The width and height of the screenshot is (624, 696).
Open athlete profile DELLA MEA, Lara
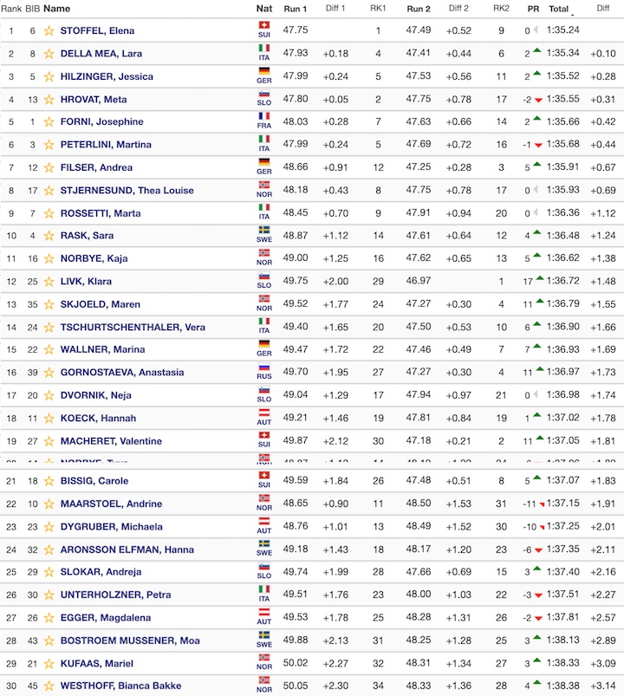tap(101, 54)
